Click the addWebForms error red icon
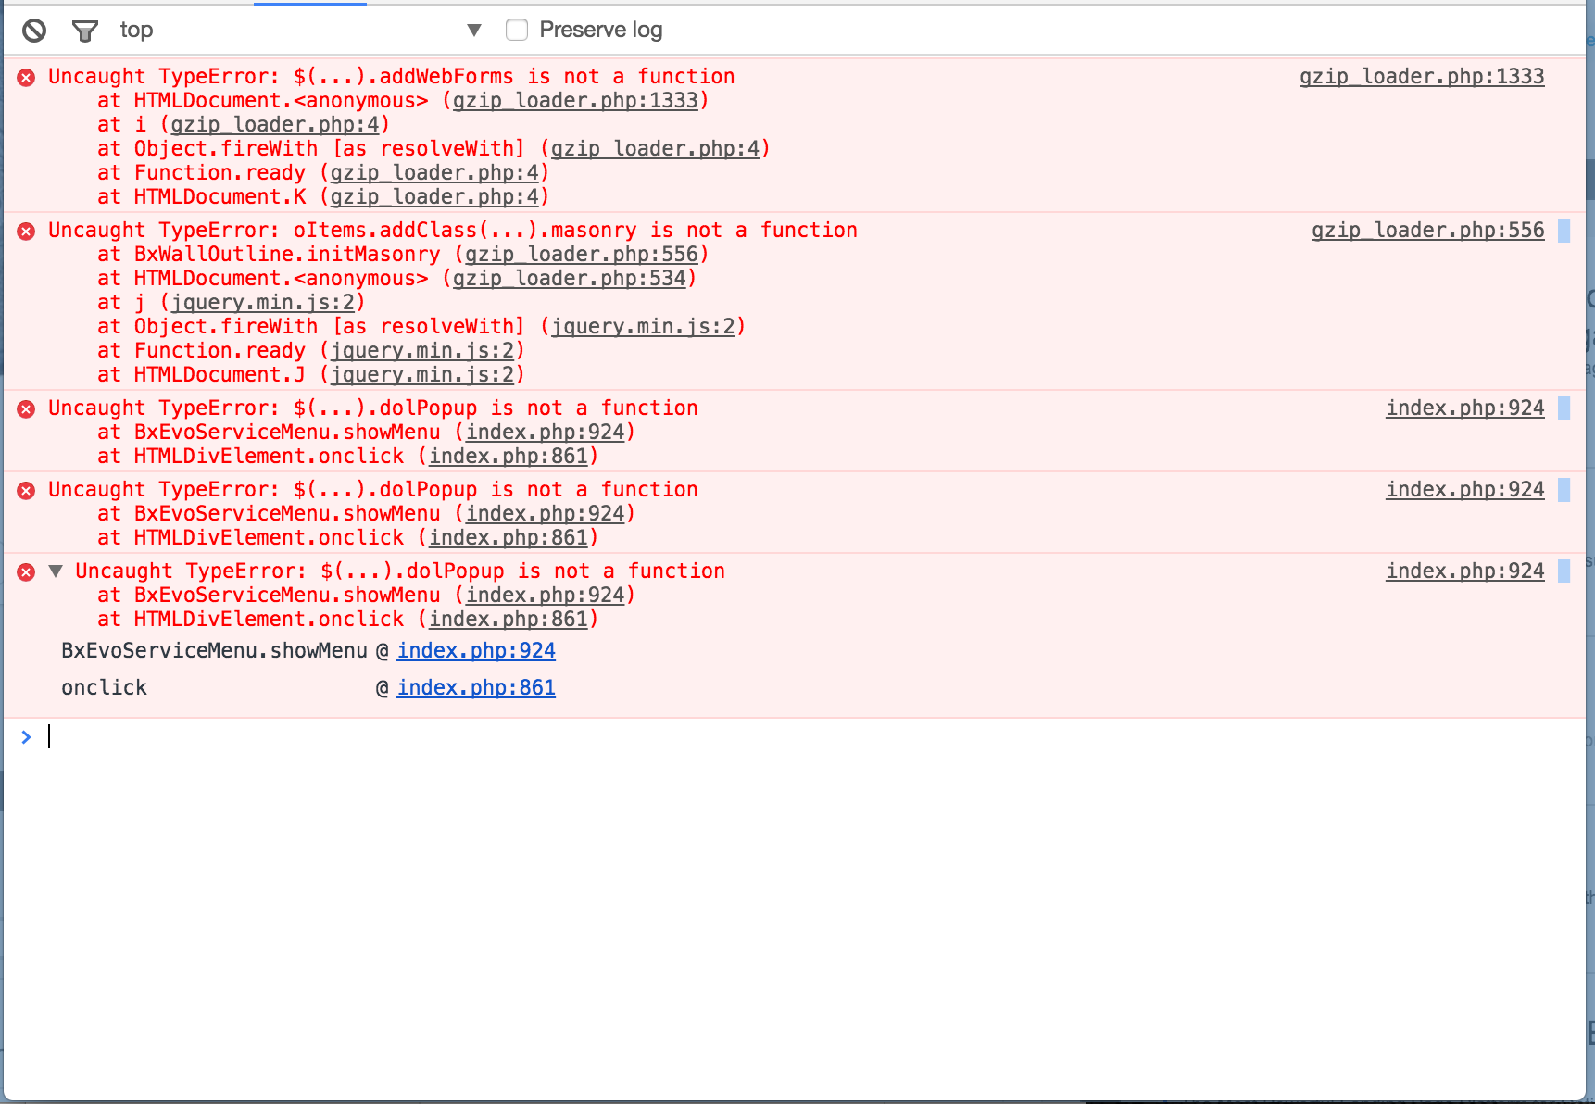Screen dimensions: 1595x1104 [x=27, y=77]
